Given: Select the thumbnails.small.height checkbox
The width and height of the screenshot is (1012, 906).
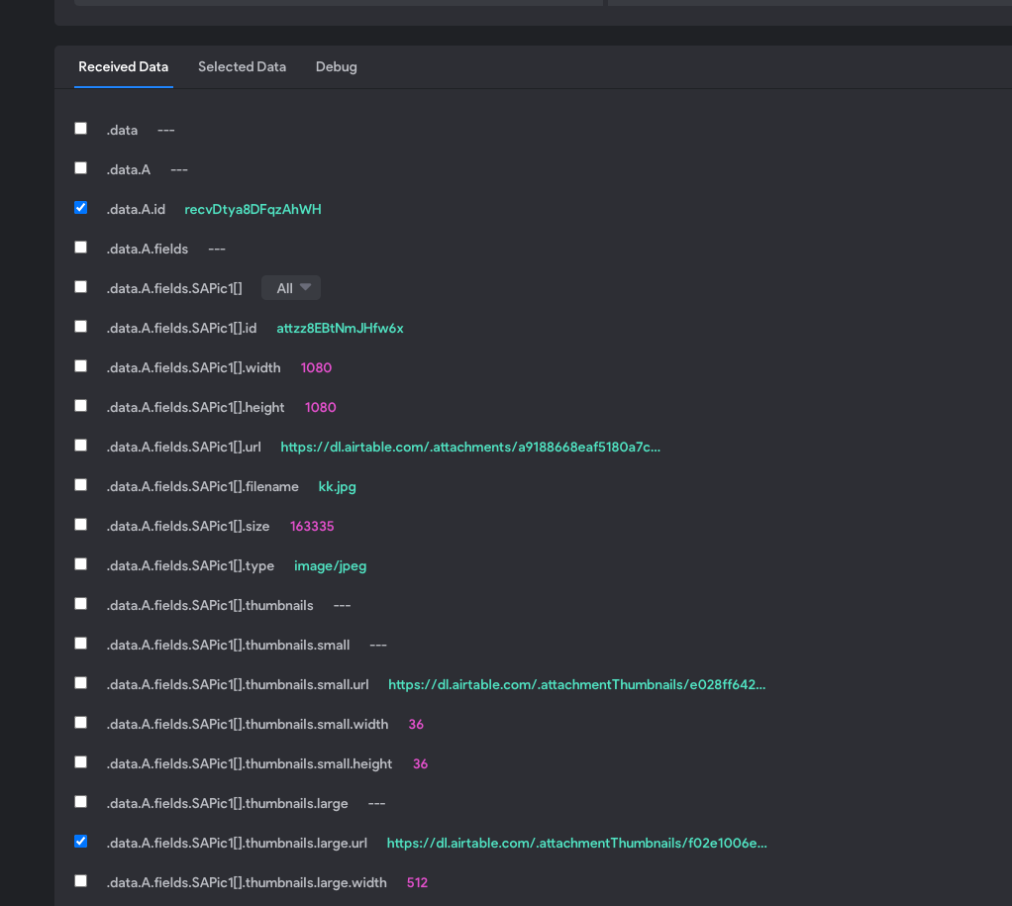Looking at the screenshot, I should [x=80, y=762].
